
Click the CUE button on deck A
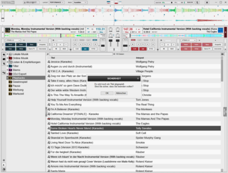77,49
